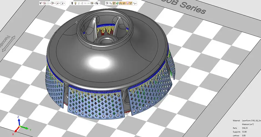Toggle the pink surface filter button

coord(127,3)
